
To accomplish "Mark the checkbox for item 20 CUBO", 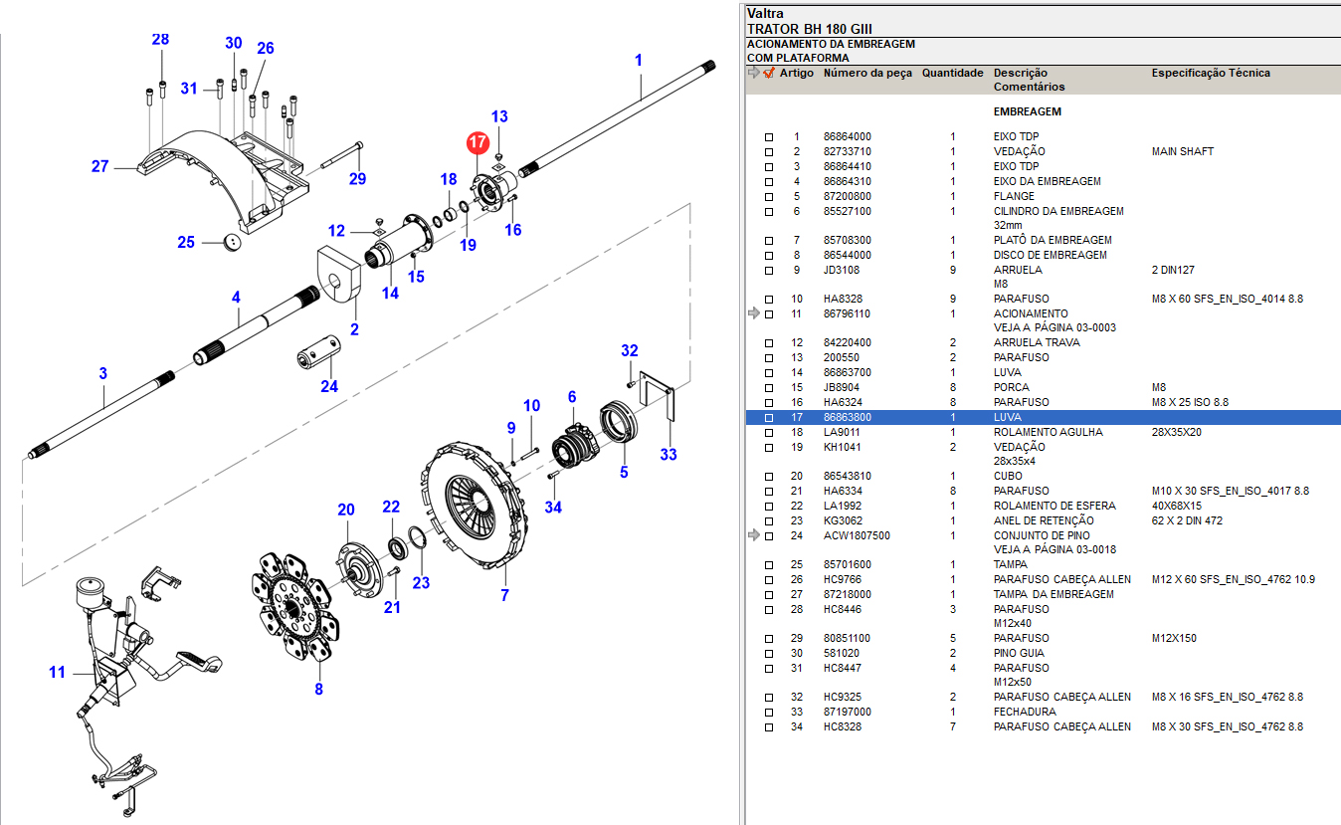I will pos(768,477).
